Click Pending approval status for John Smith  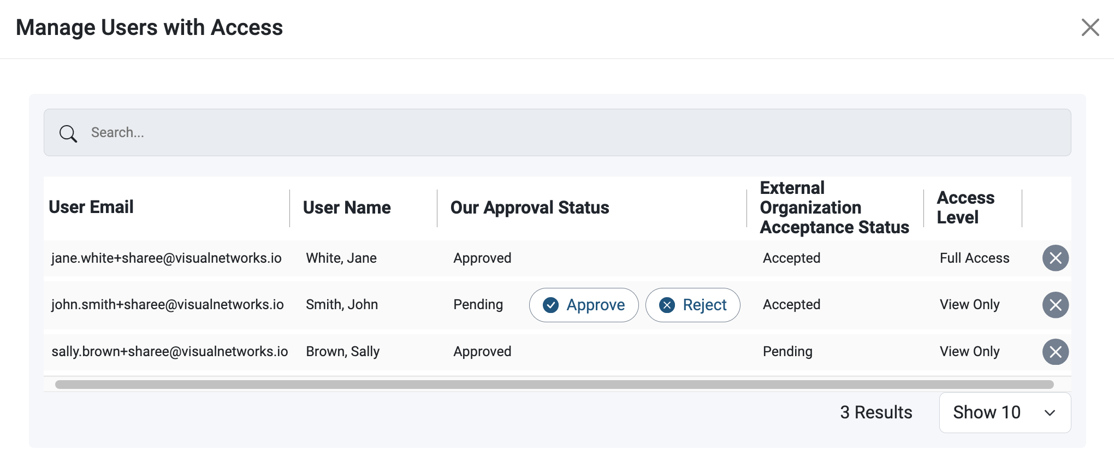coord(478,304)
